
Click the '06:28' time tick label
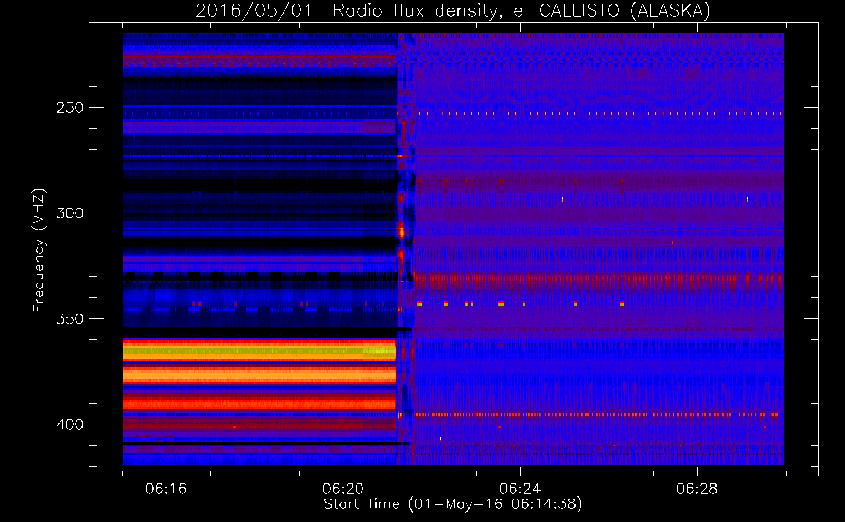(x=697, y=489)
